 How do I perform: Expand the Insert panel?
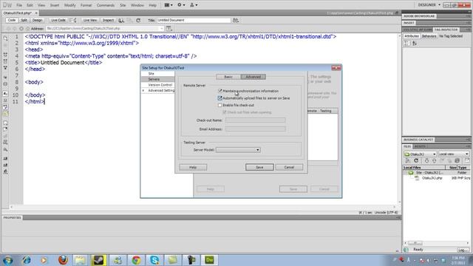point(409,23)
